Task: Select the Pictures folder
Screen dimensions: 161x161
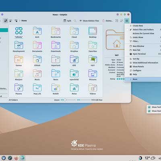Action: click(93, 75)
